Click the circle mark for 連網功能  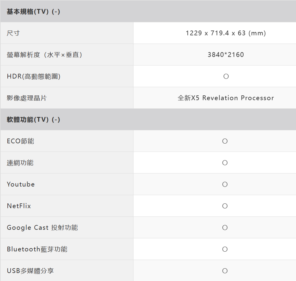point(225,163)
